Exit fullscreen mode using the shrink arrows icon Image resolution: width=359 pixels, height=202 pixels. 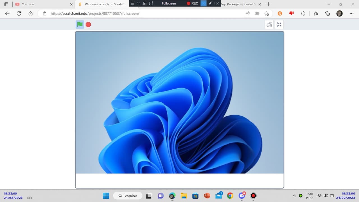pyautogui.click(x=279, y=25)
